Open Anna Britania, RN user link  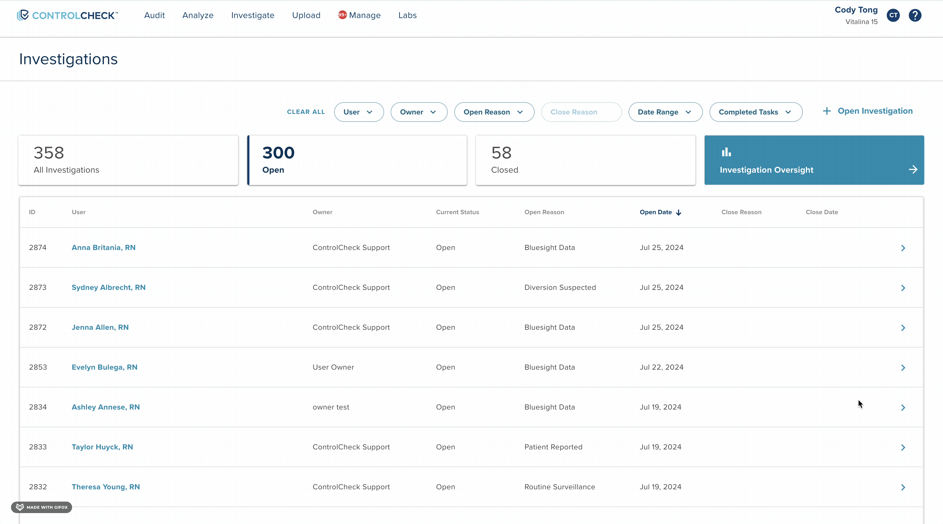point(104,248)
